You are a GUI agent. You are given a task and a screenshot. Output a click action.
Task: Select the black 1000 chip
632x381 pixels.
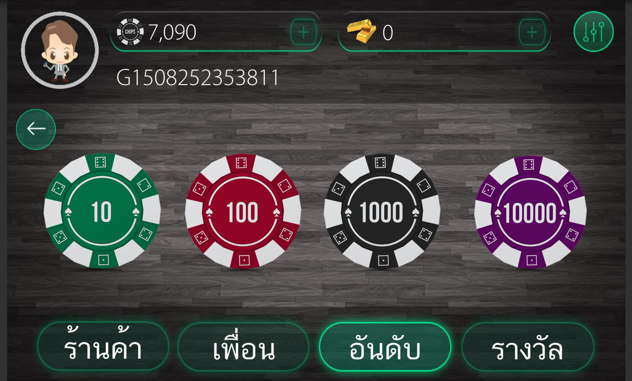(382, 211)
